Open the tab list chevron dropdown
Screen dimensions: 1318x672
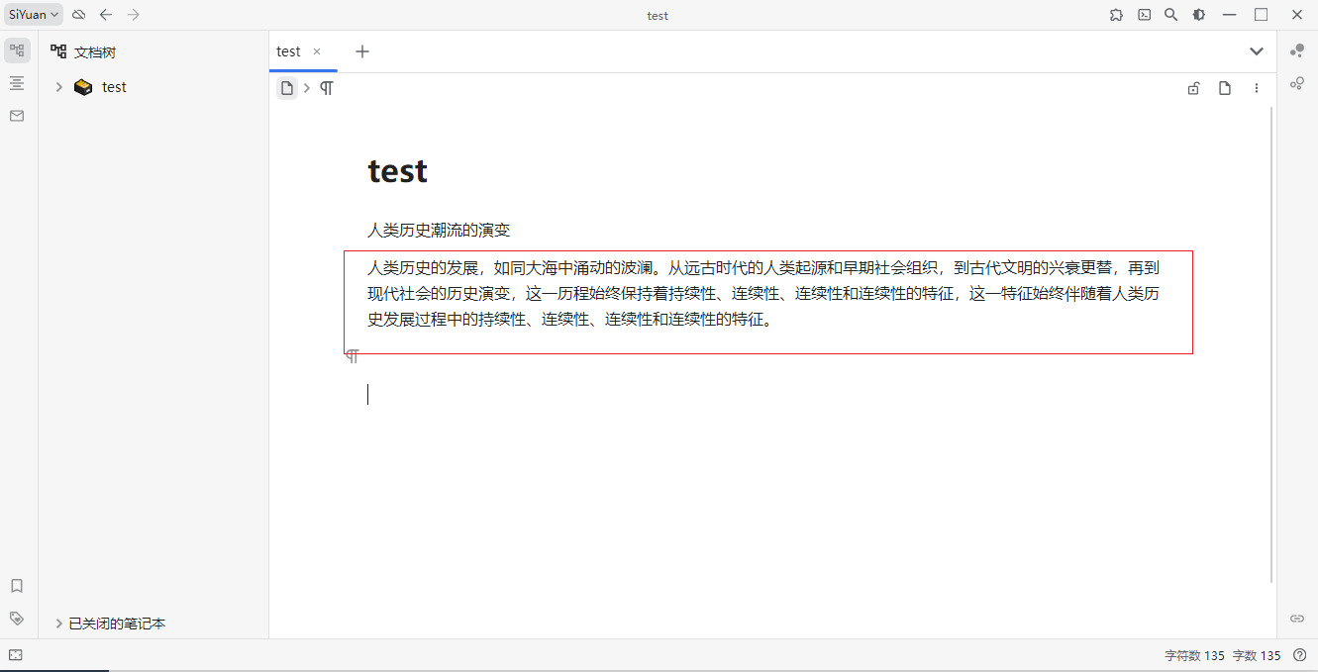point(1256,51)
